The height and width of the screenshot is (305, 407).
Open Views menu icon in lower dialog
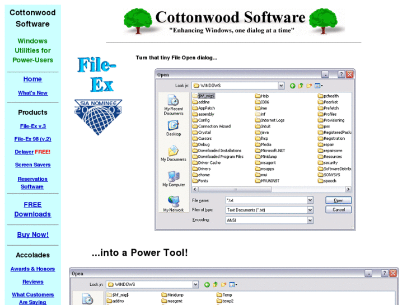tap(233, 285)
